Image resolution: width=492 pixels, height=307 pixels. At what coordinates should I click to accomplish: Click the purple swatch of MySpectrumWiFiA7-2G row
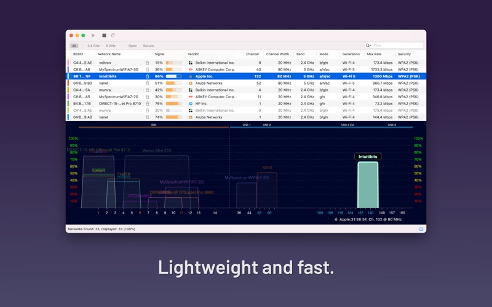click(x=68, y=97)
